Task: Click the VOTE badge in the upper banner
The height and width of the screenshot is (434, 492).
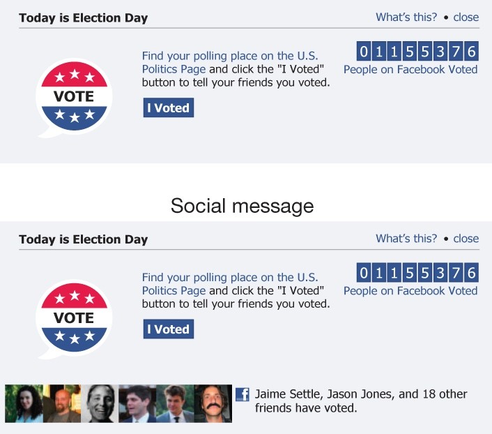Action: (x=74, y=96)
